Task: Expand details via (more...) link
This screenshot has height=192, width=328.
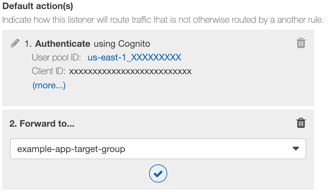Action: (x=49, y=85)
